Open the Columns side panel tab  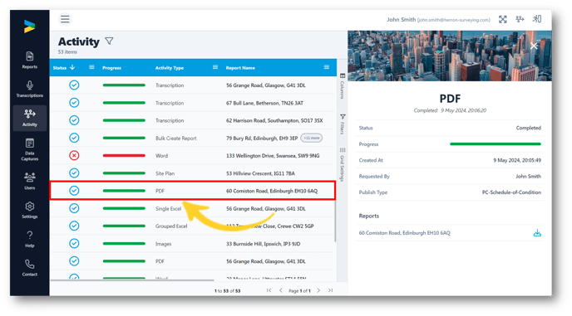point(343,86)
